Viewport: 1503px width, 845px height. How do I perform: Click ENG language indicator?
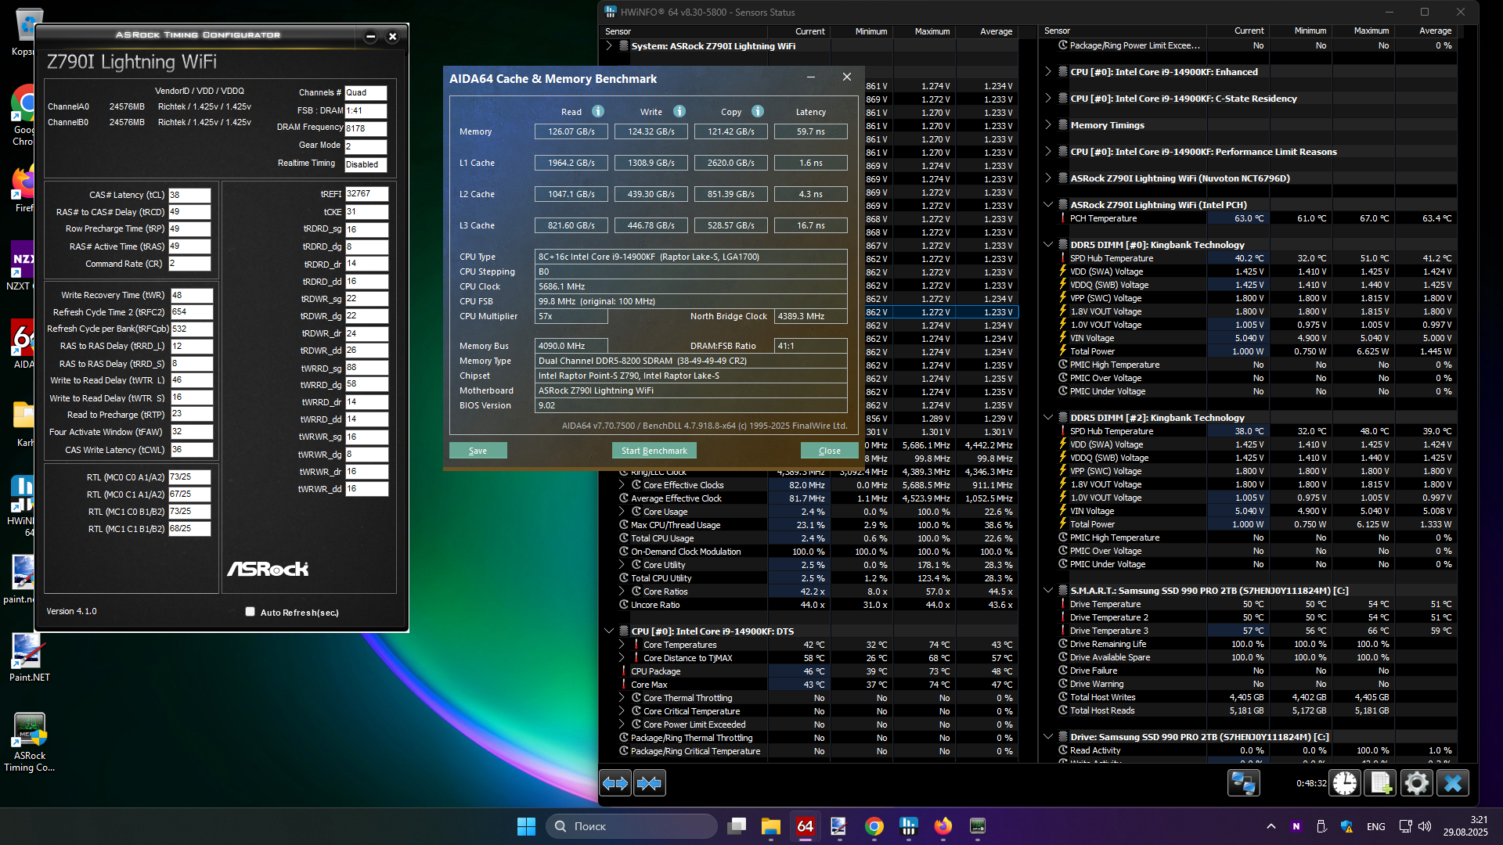[1375, 826]
